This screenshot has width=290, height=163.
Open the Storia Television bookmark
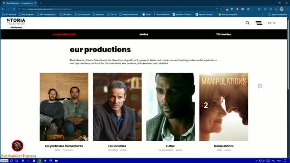(161, 14)
